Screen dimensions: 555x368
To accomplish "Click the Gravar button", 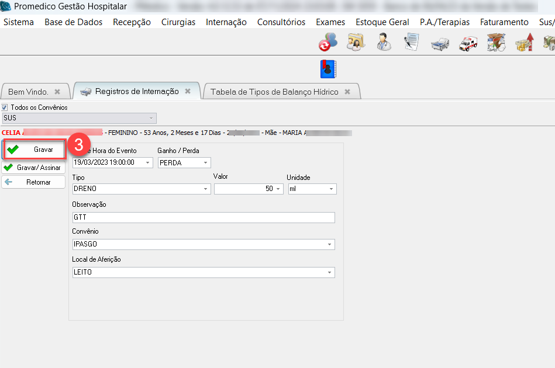I will [x=35, y=150].
